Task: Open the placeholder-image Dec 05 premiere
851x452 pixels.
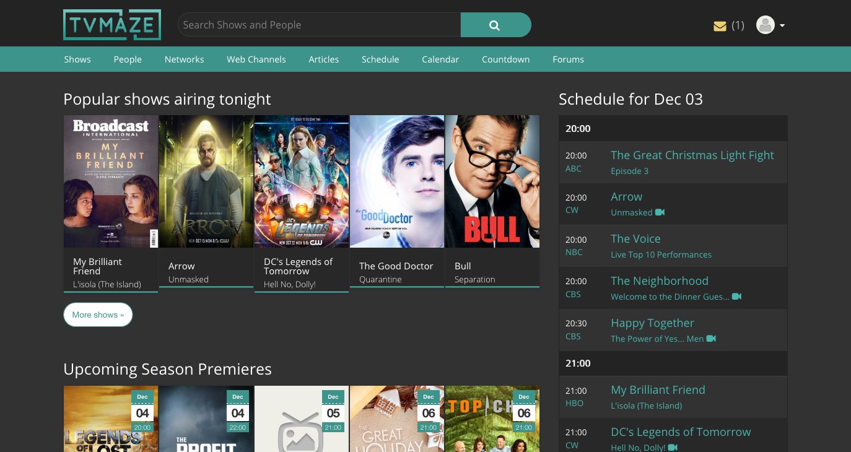Action: click(x=302, y=419)
